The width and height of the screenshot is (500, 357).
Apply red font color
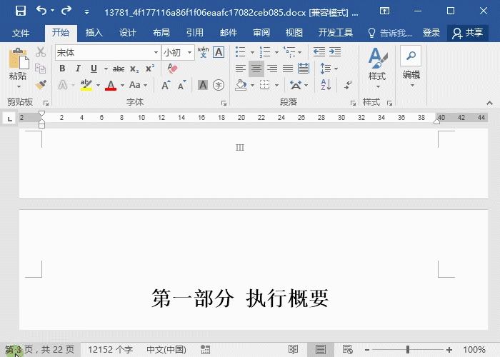111,85
